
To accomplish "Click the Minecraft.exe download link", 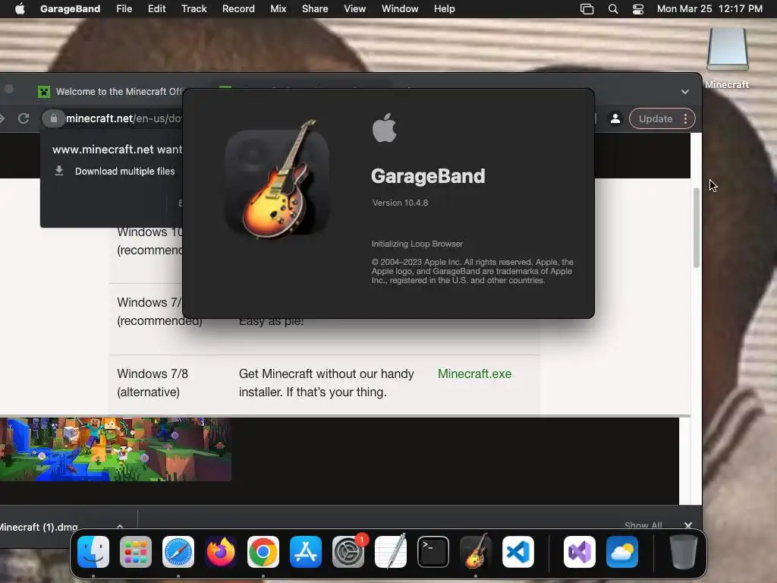I will click(474, 373).
